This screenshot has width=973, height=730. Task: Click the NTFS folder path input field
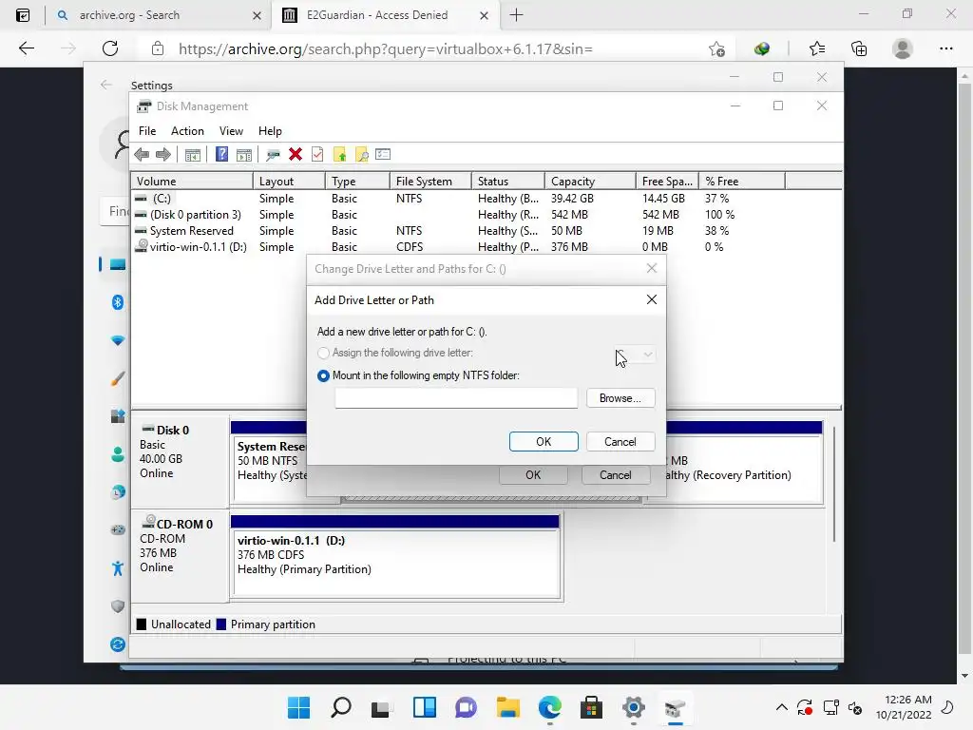[x=456, y=398]
